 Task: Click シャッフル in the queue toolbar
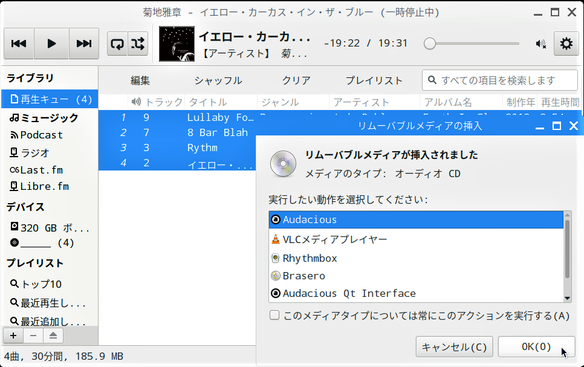click(218, 80)
